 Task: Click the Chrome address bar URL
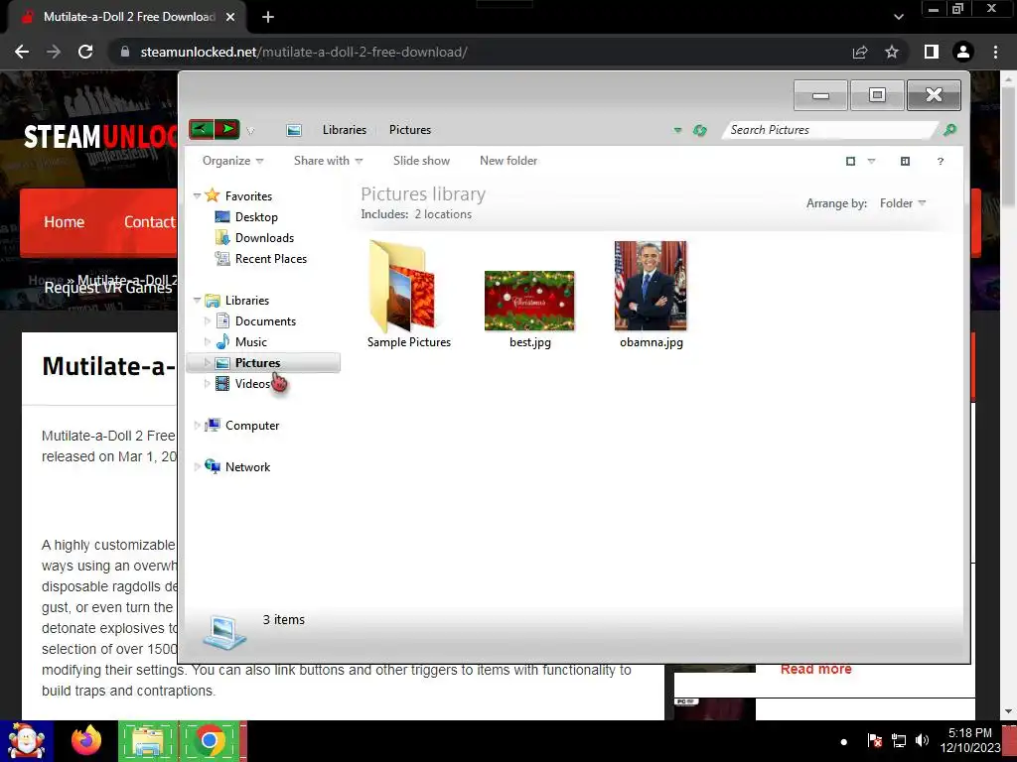pos(304,52)
